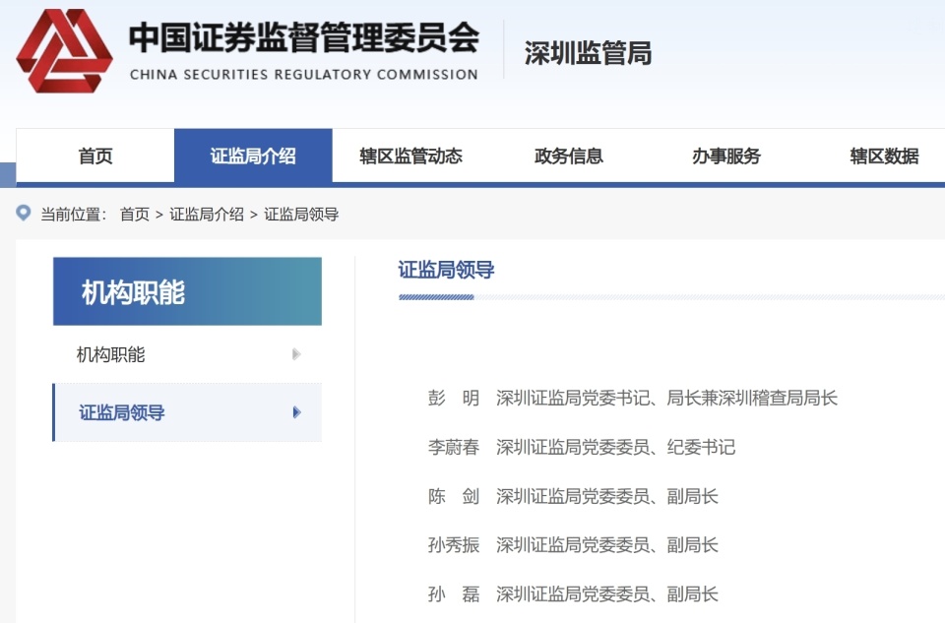Screen dimensions: 945x623
Task: Click the blue location pin beside 当前位置
Action: (x=23, y=213)
